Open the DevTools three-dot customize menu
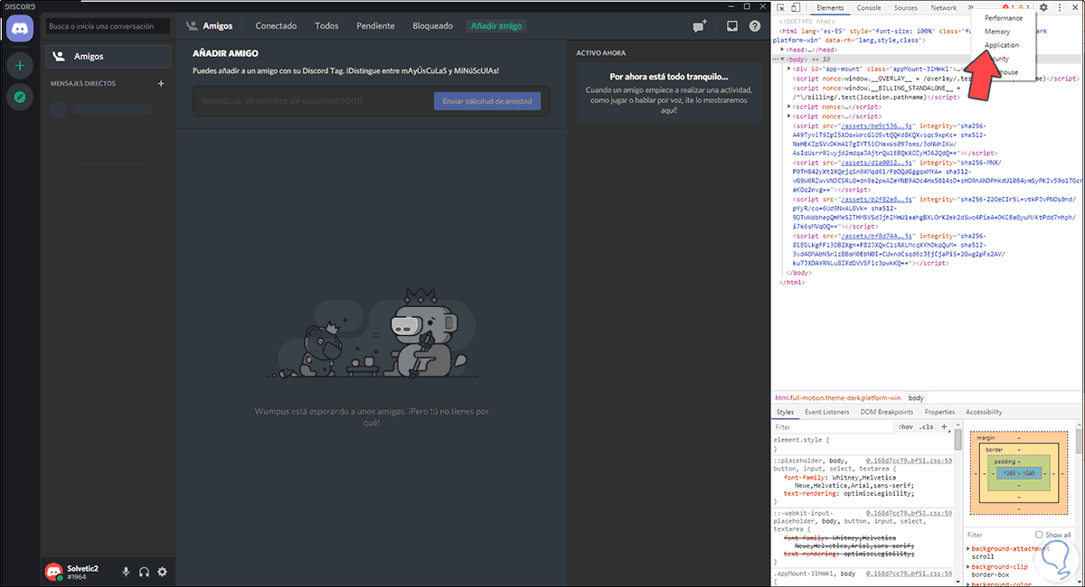 1059,7
